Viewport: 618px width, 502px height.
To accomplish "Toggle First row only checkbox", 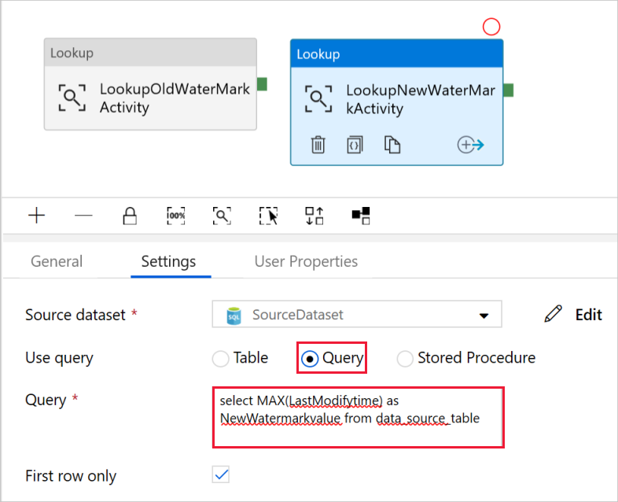I will pyautogui.click(x=221, y=474).
